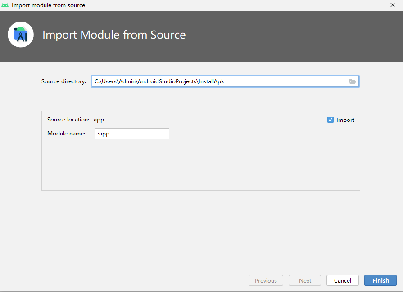Screen dimensions: 403x292
Task: Click the window title bar text
Action: click(48, 5)
